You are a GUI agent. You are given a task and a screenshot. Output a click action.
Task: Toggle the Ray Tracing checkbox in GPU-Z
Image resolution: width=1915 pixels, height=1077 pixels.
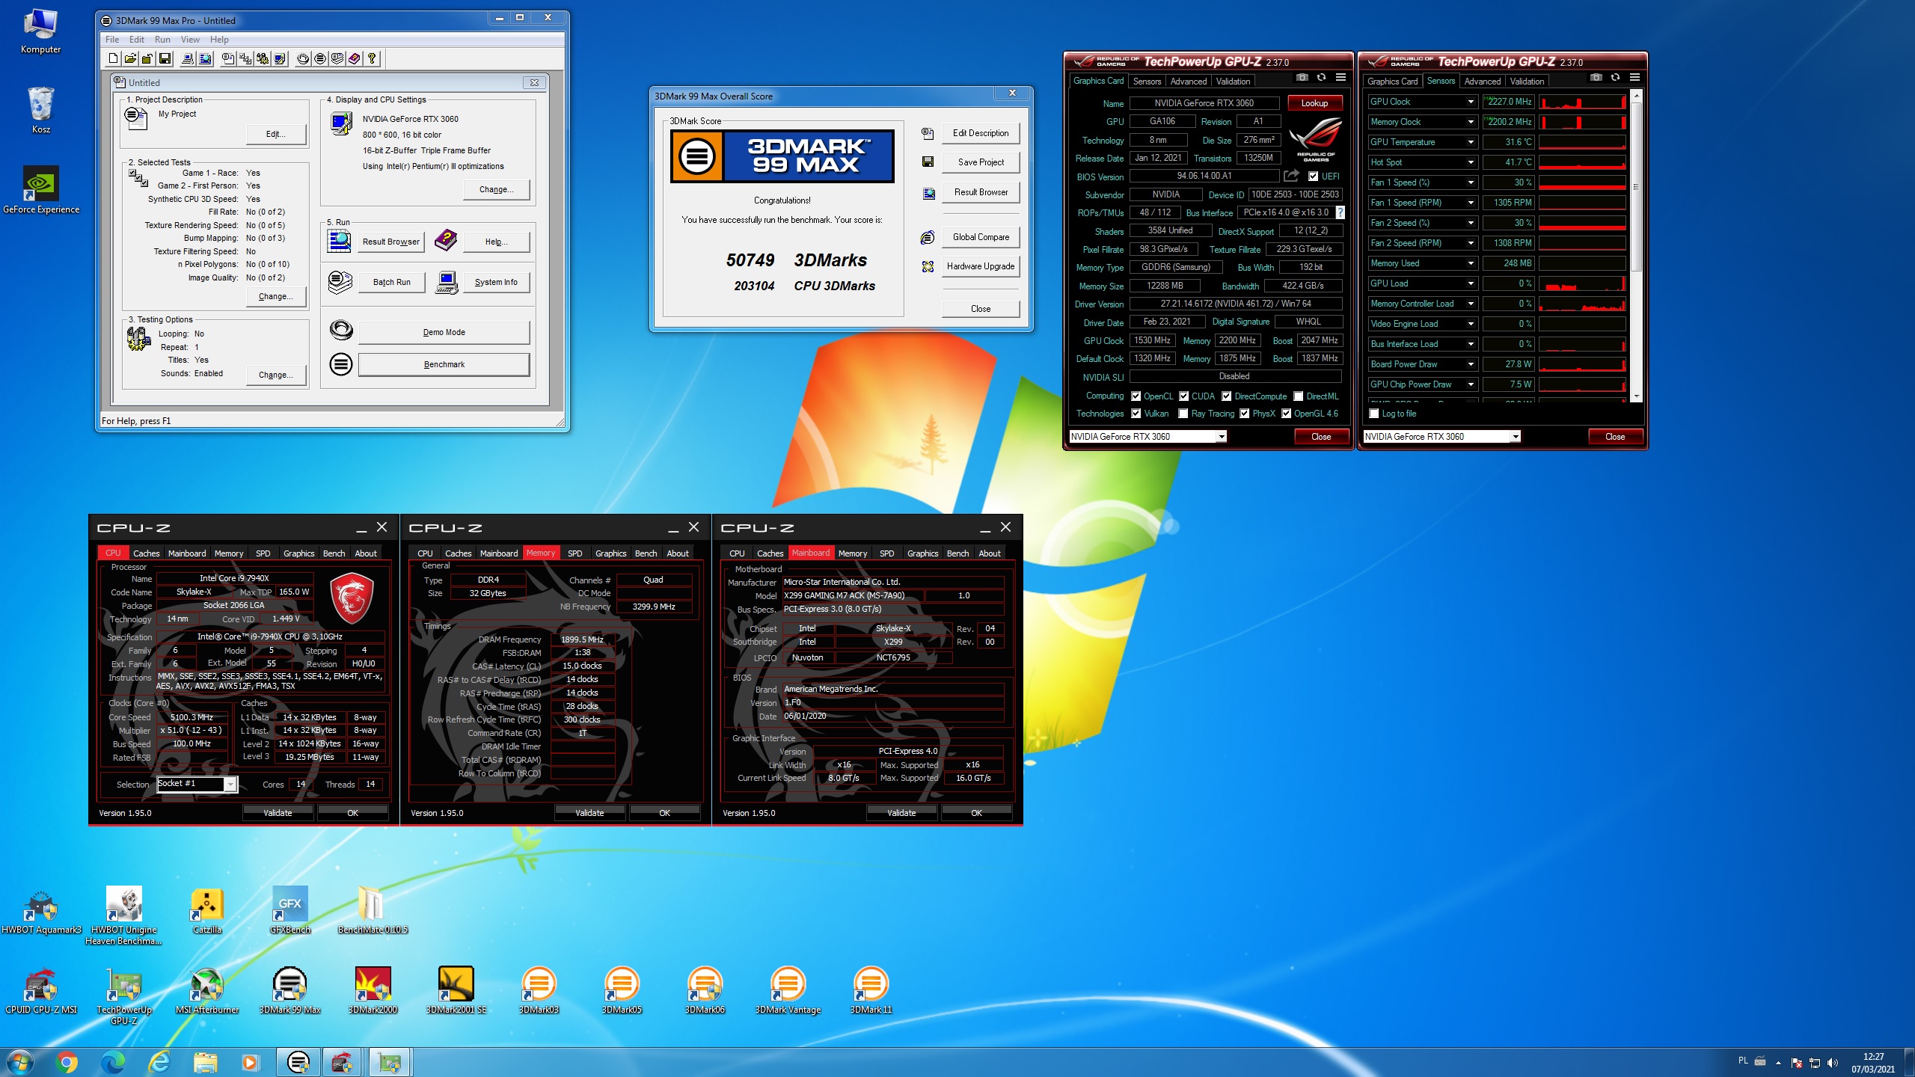pos(1183,414)
